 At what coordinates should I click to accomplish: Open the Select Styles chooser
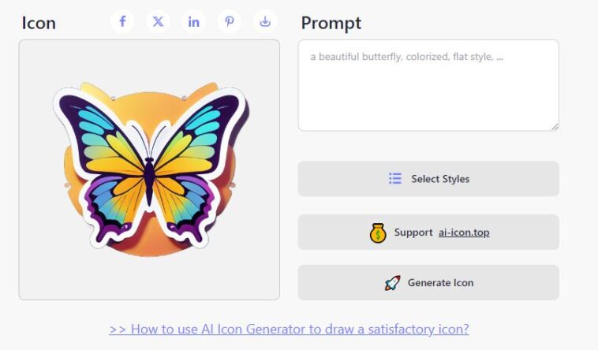428,178
